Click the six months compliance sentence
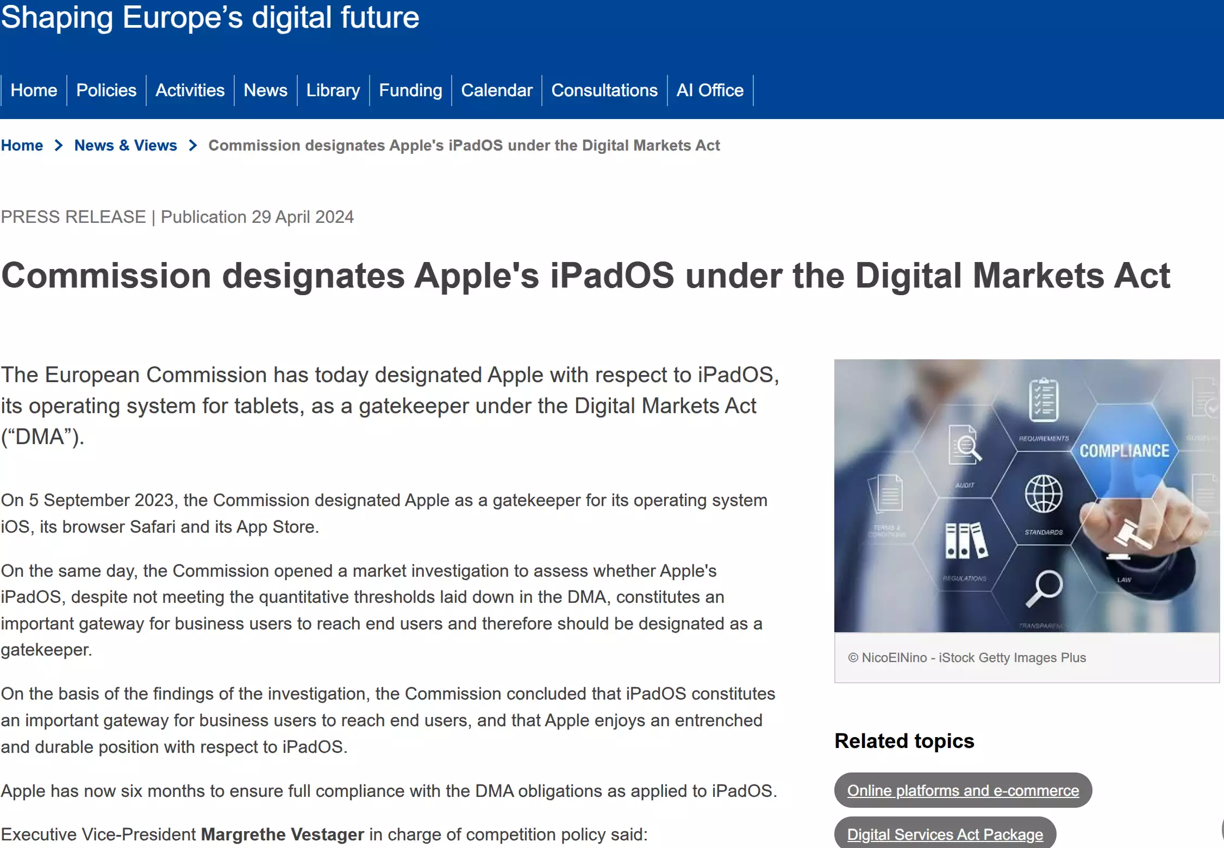This screenshot has height=848, width=1224. 389,791
